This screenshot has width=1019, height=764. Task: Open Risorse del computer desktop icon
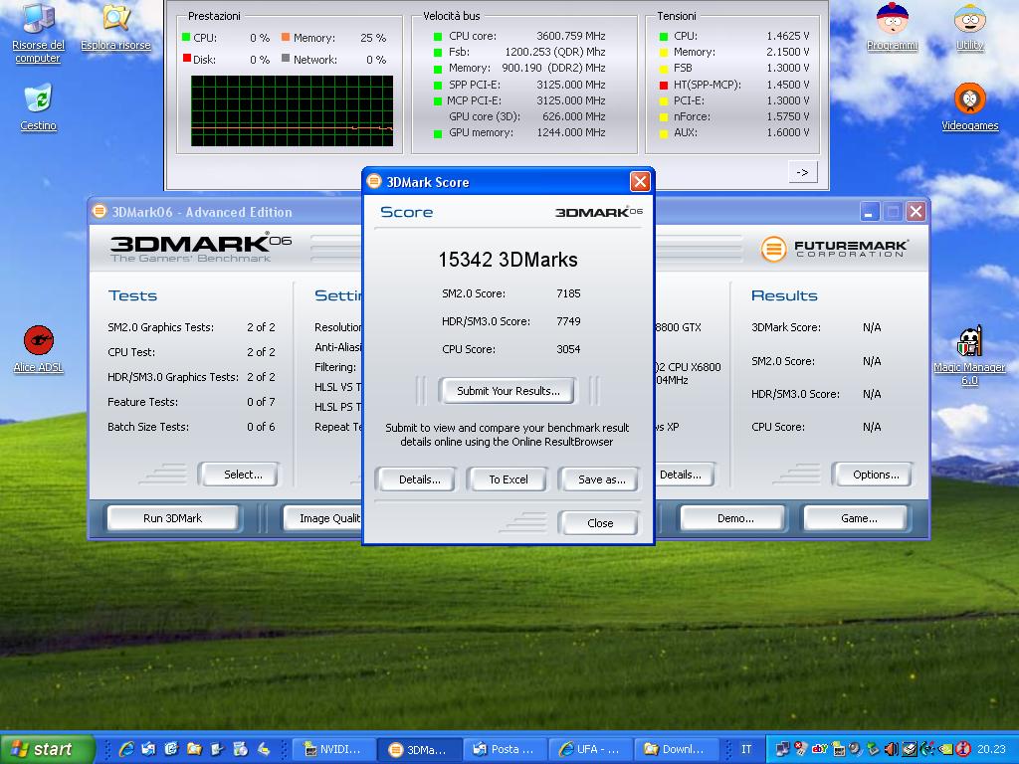point(38,33)
